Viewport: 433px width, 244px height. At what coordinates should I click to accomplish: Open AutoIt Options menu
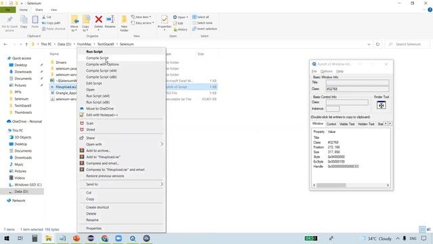pos(326,71)
